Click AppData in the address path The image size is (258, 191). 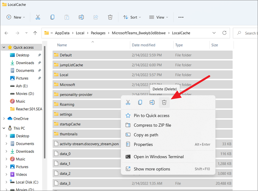pyautogui.click(x=62, y=33)
